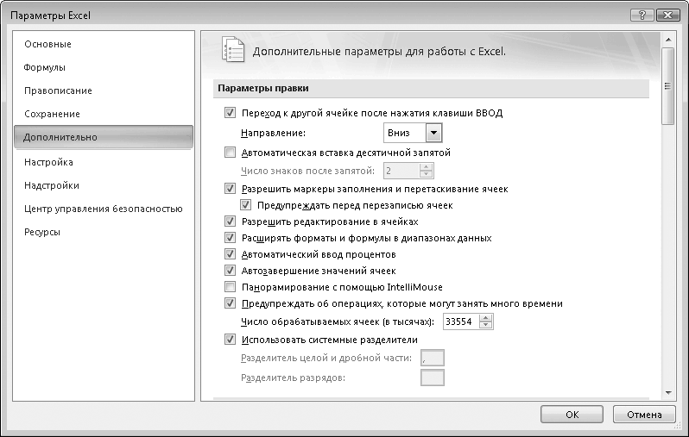689x437 pixels.
Task: Decrease Число обрабатываемых ячеек value
Action: (x=485, y=325)
